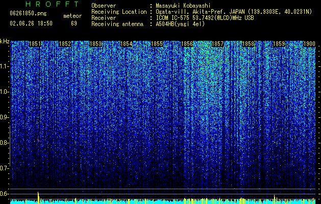The image size is (321, 204).
Task: Click the 1857 time marker
Action: (217, 44)
